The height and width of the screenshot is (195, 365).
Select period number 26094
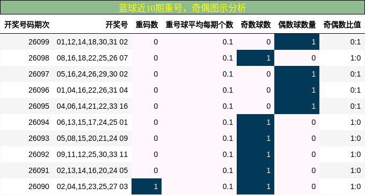tap(39, 122)
